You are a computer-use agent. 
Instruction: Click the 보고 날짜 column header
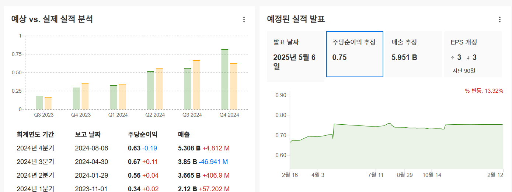pos(88,134)
